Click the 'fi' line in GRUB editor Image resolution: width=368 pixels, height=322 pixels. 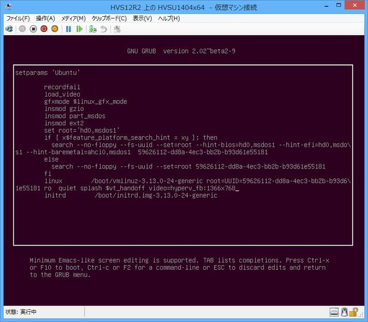(48, 174)
